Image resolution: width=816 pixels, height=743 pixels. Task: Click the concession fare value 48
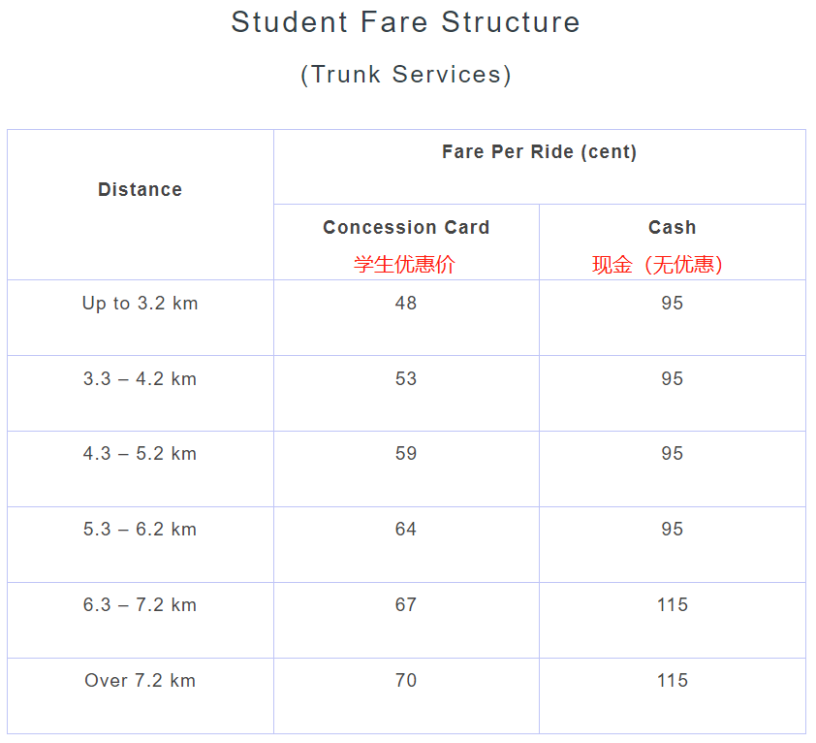(406, 304)
